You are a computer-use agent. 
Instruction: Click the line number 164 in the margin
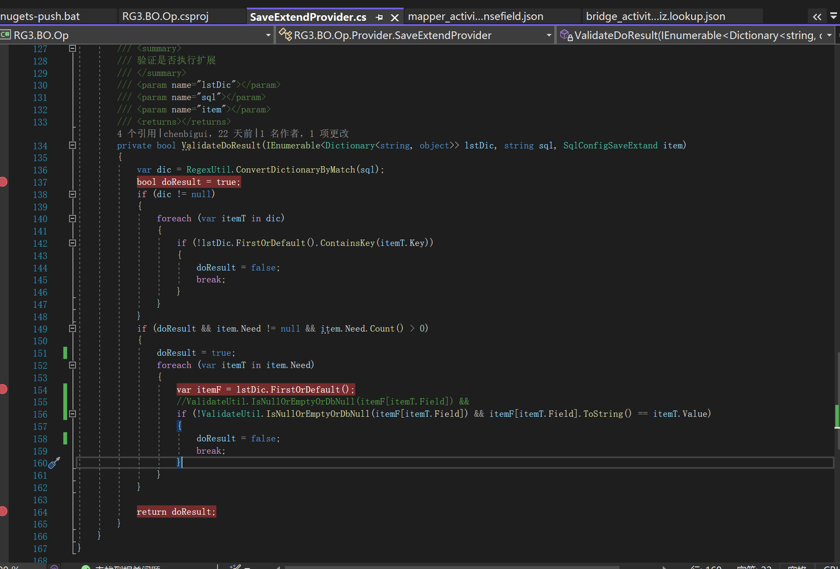point(40,512)
